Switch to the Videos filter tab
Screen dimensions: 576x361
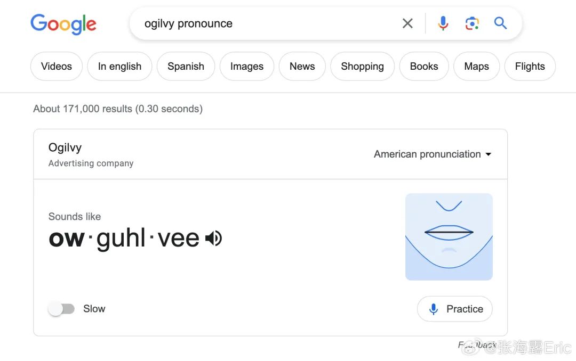point(57,67)
